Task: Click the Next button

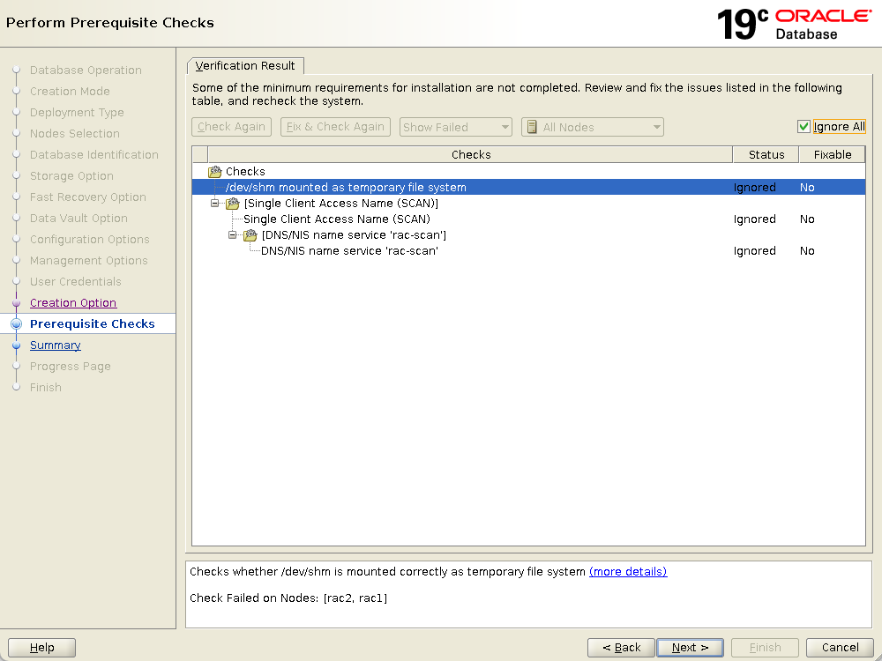Action: point(690,648)
